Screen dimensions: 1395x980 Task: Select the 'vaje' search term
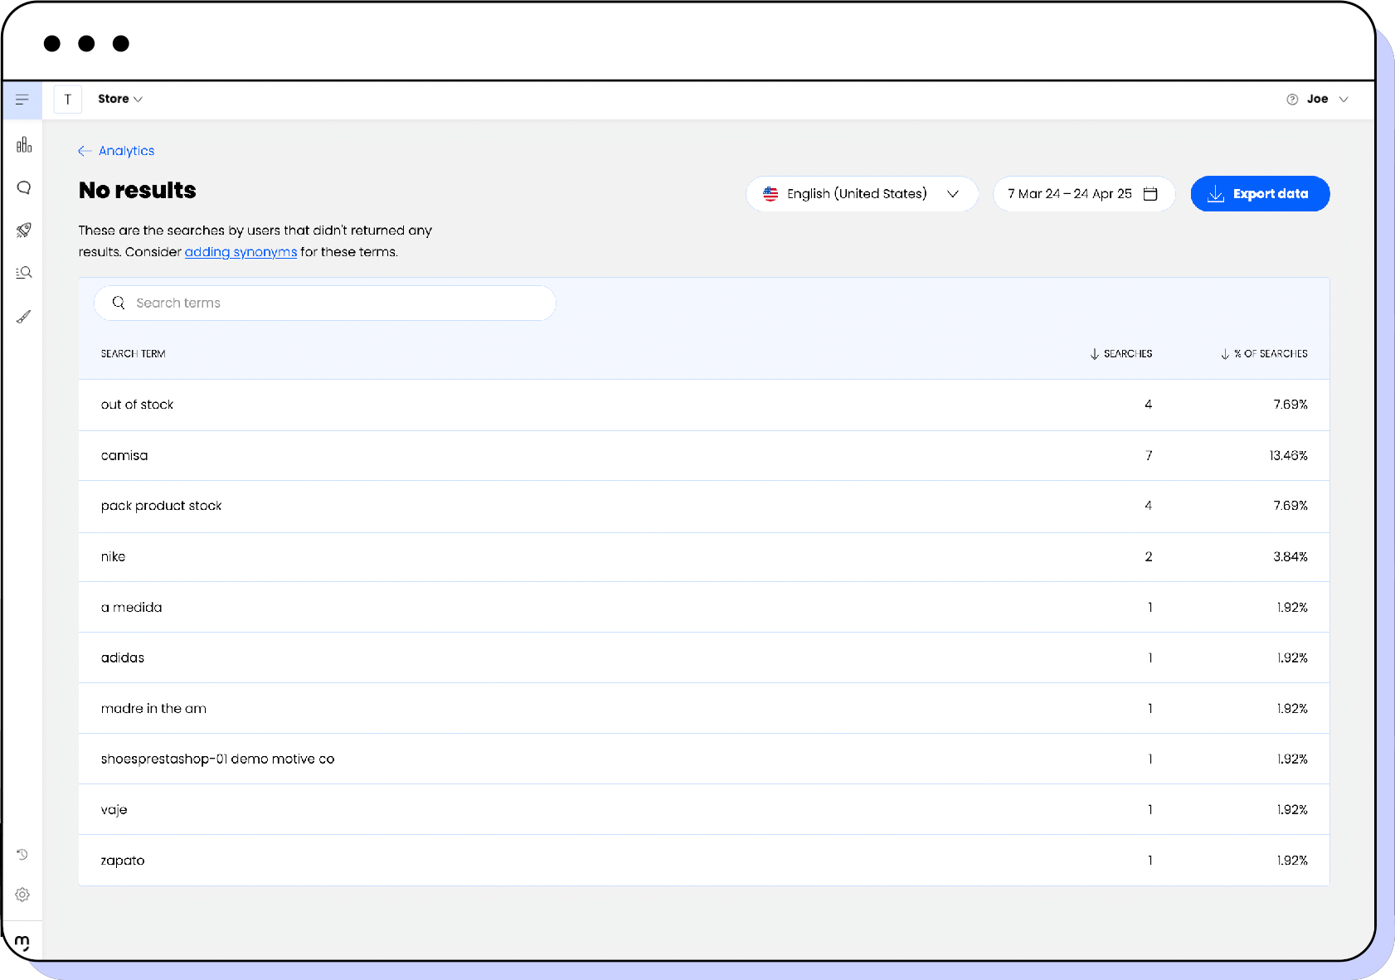point(114,809)
